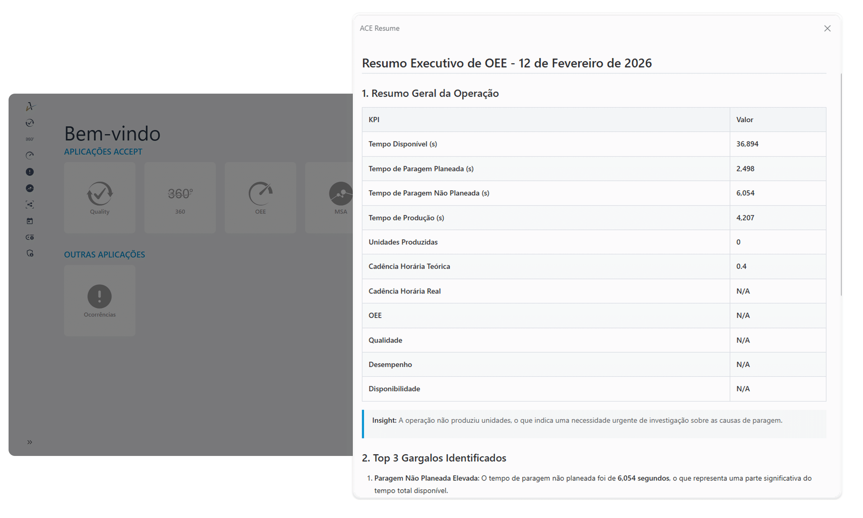This screenshot has width=863, height=518.
Task: Open the hierarchy diagram sidebar icon
Action: [x=30, y=205]
